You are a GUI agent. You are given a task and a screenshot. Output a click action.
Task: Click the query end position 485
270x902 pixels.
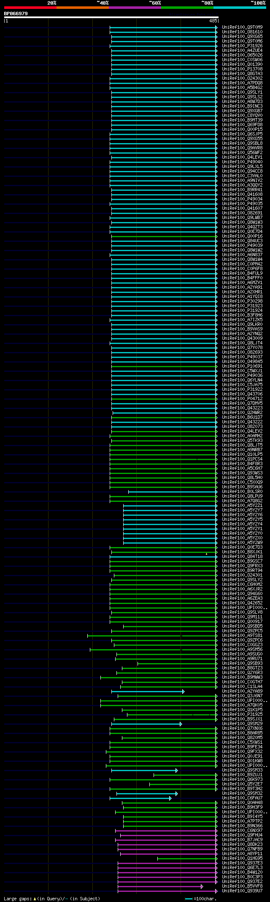coord(213,21)
